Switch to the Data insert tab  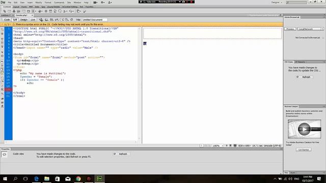click(37, 7)
